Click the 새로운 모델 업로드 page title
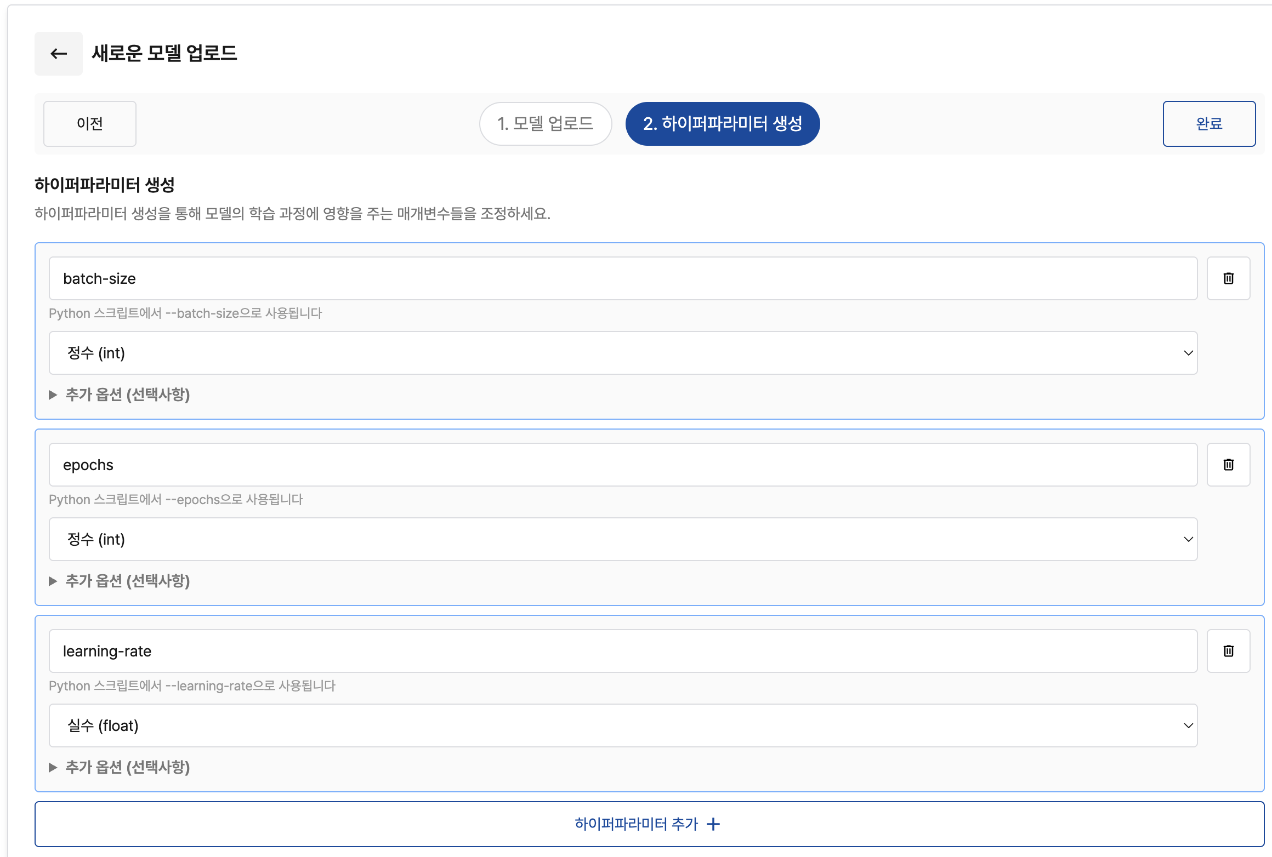 pyautogui.click(x=164, y=54)
